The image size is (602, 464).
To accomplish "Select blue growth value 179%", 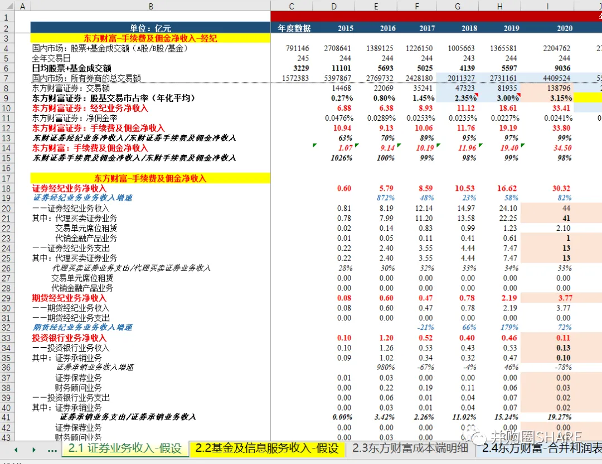I will click(509, 327).
